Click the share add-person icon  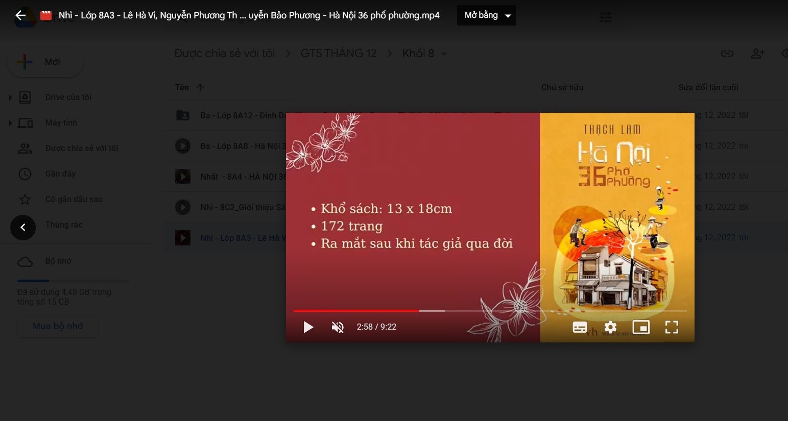[x=758, y=54]
